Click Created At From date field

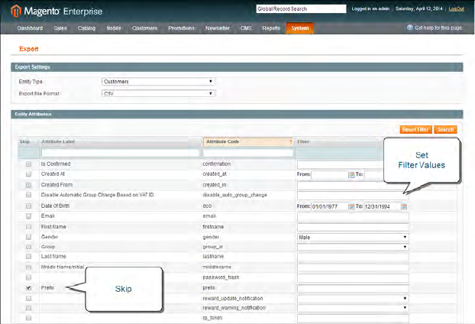330,174
